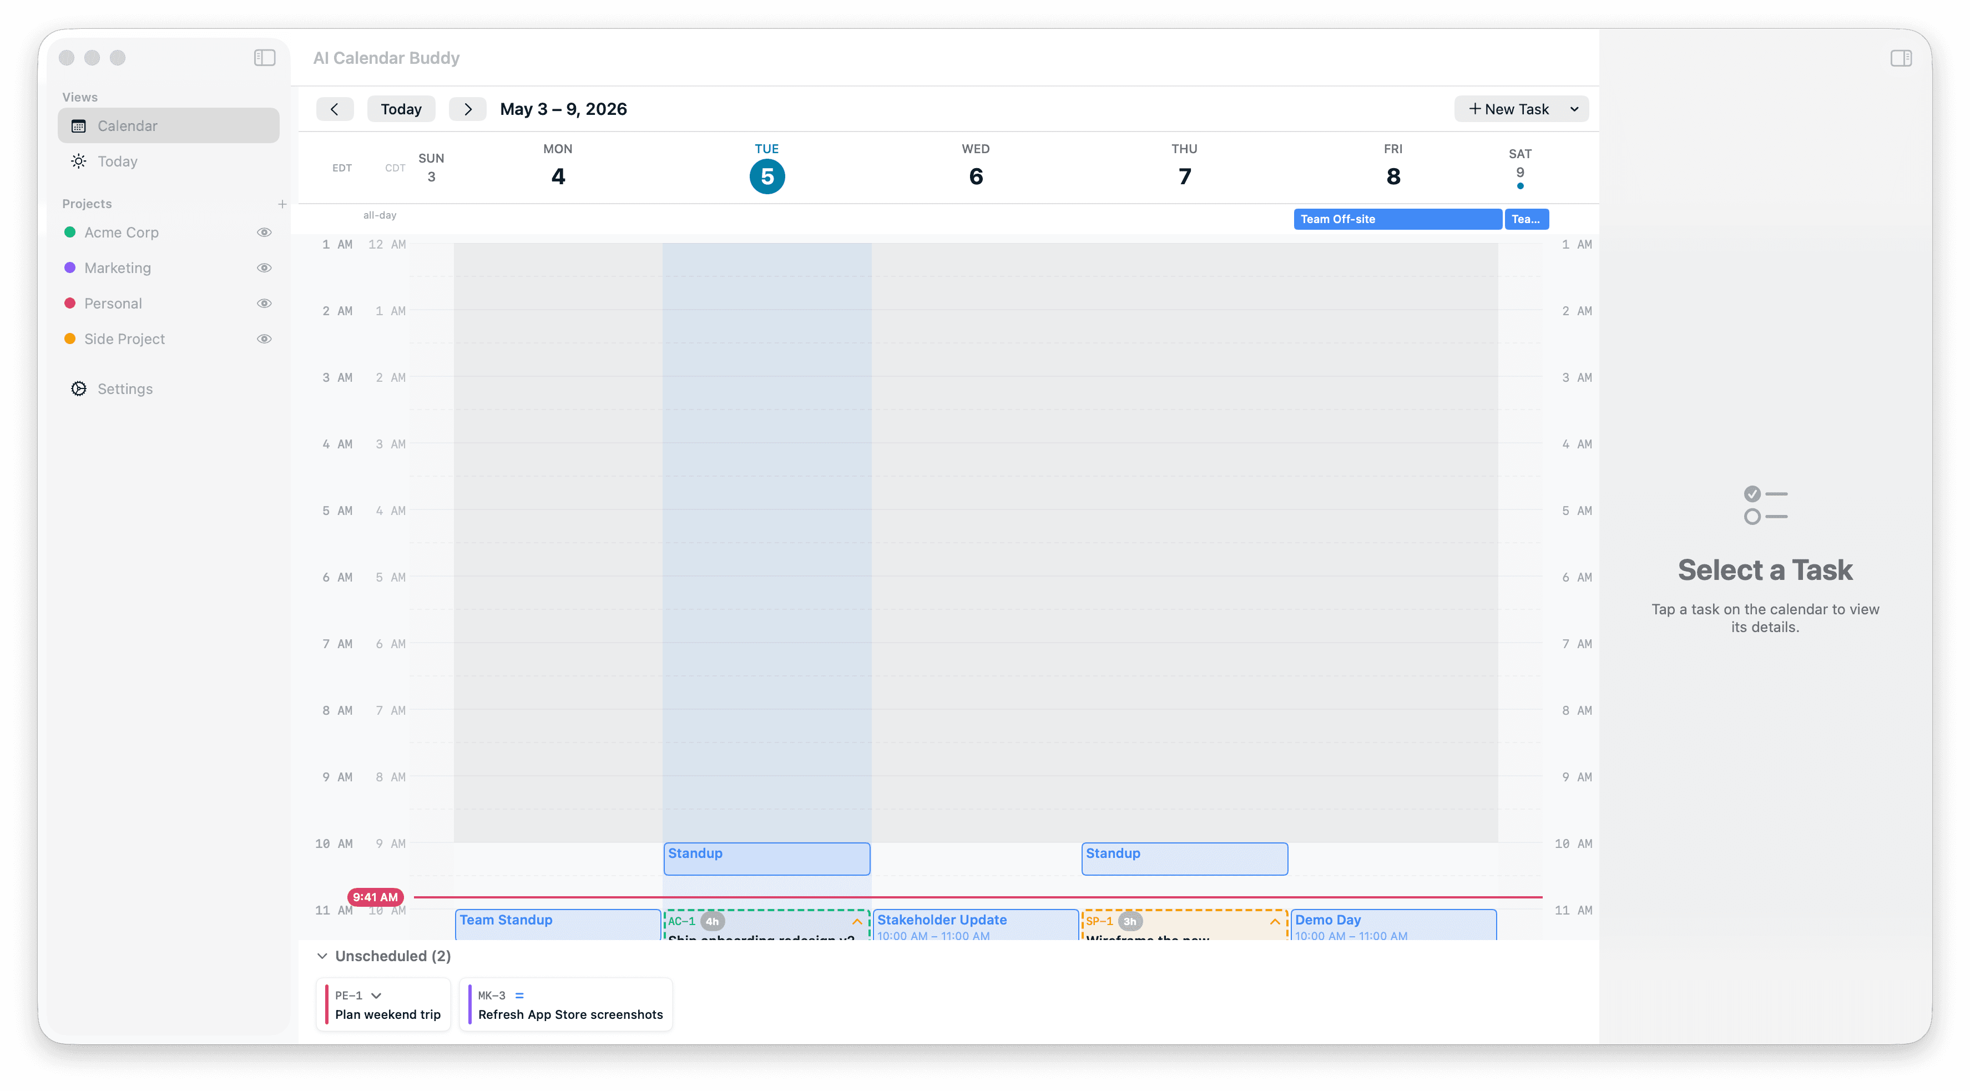Hide the Side Project calendar
The height and width of the screenshot is (1091, 1970).
[264, 339]
